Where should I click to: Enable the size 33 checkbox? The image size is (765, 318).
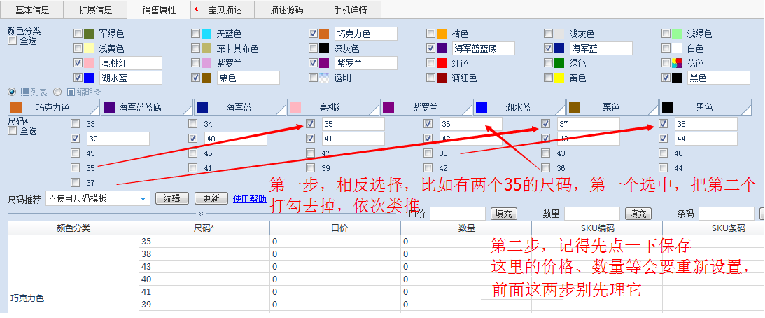tap(76, 124)
